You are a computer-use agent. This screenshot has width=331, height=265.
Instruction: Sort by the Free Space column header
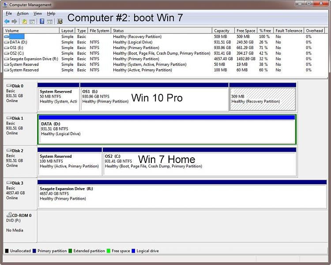click(x=246, y=30)
